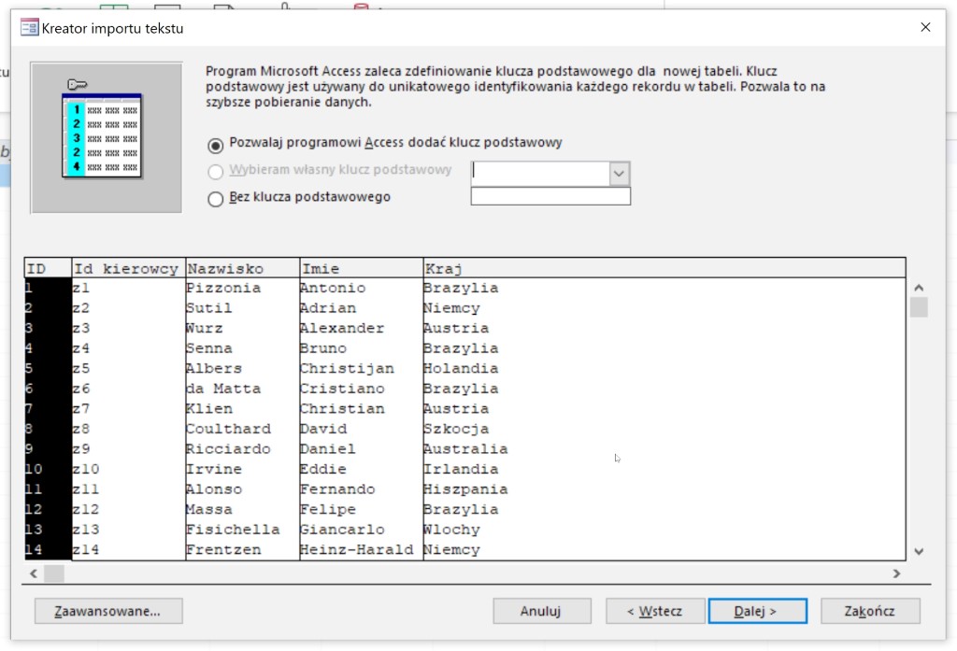This screenshot has width=957, height=651.
Task: Click the preview's vertical scrollbar up arrow
Action: [918, 289]
